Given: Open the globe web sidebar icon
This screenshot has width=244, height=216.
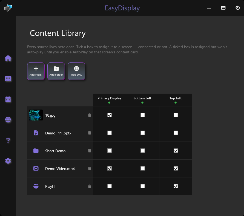Looking at the screenshot, I should click(x=8, y=120).
